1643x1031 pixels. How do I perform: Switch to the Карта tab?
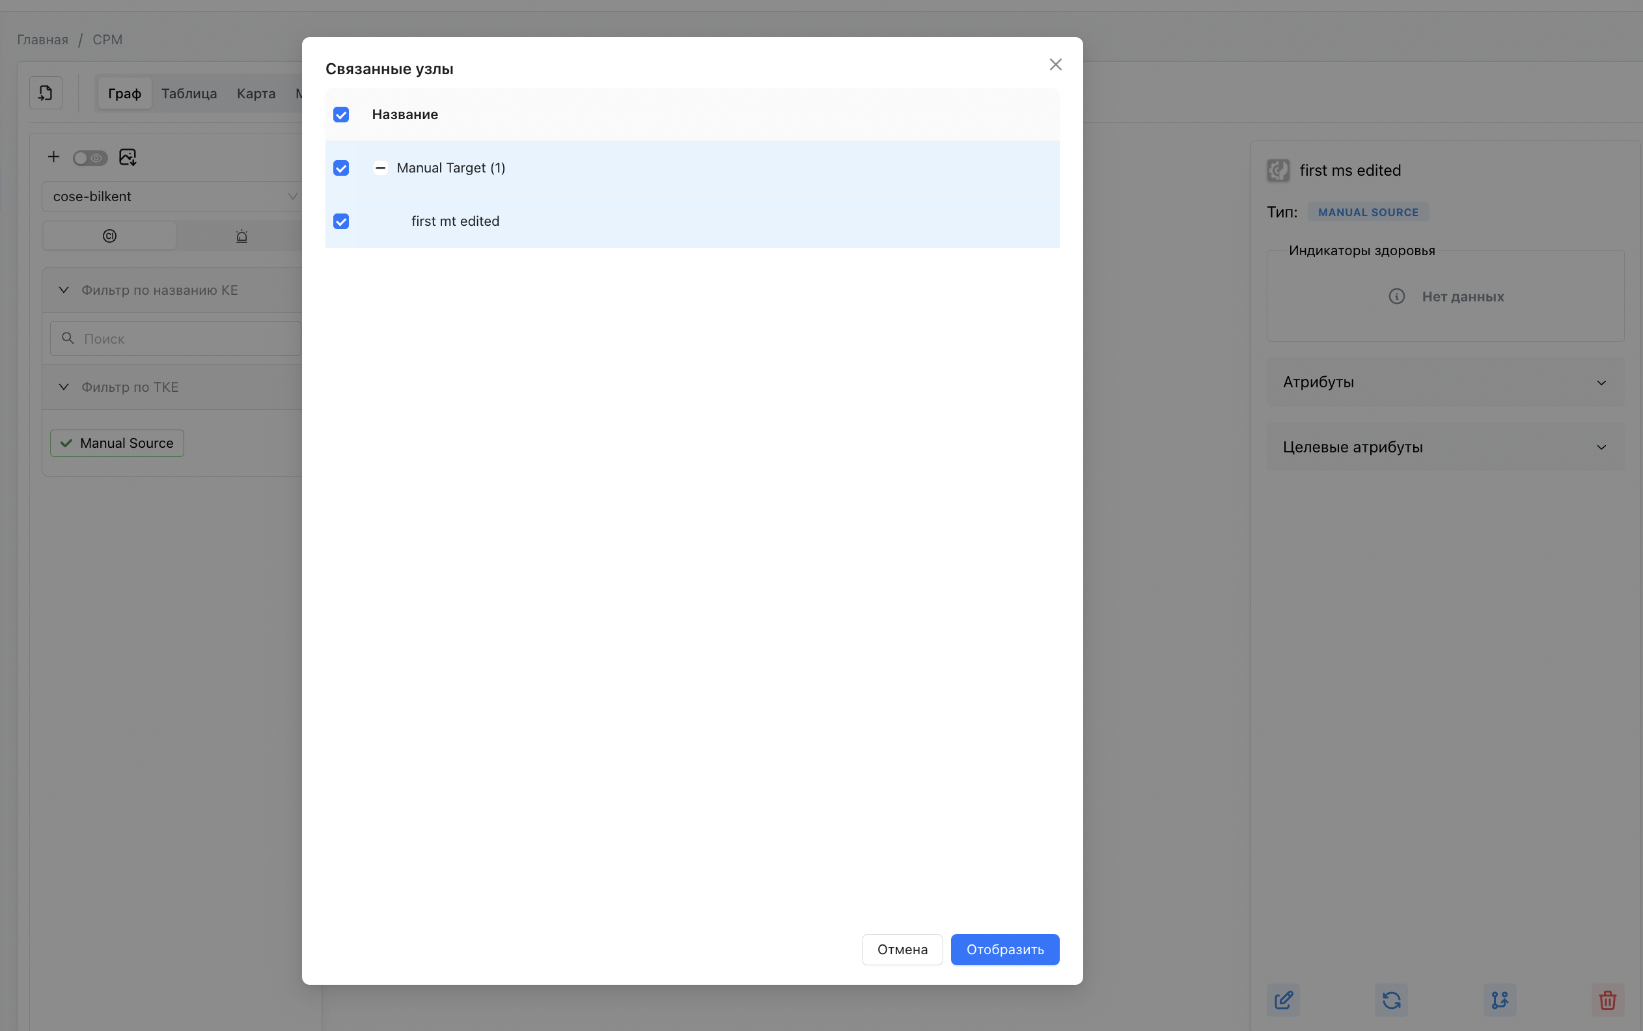pos(256,94)
